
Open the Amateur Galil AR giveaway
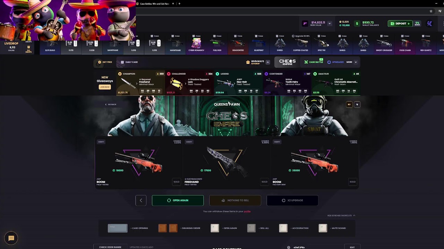(336, 83)
